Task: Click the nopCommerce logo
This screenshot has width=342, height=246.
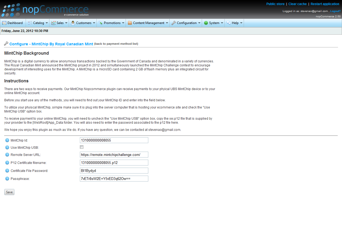Action: pos(45,10)
